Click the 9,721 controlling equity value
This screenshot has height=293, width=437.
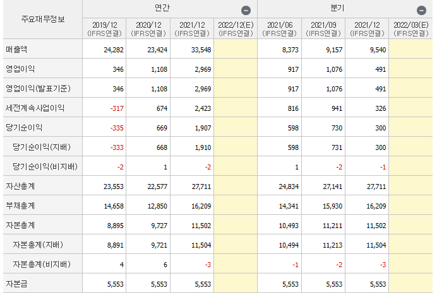(x=159, y=245)
